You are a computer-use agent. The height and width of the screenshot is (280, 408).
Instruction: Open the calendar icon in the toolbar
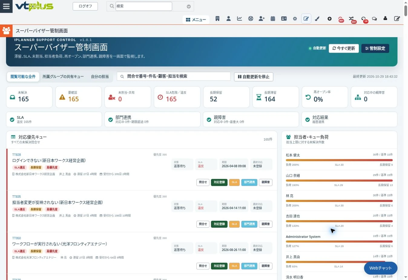[273, 19]
